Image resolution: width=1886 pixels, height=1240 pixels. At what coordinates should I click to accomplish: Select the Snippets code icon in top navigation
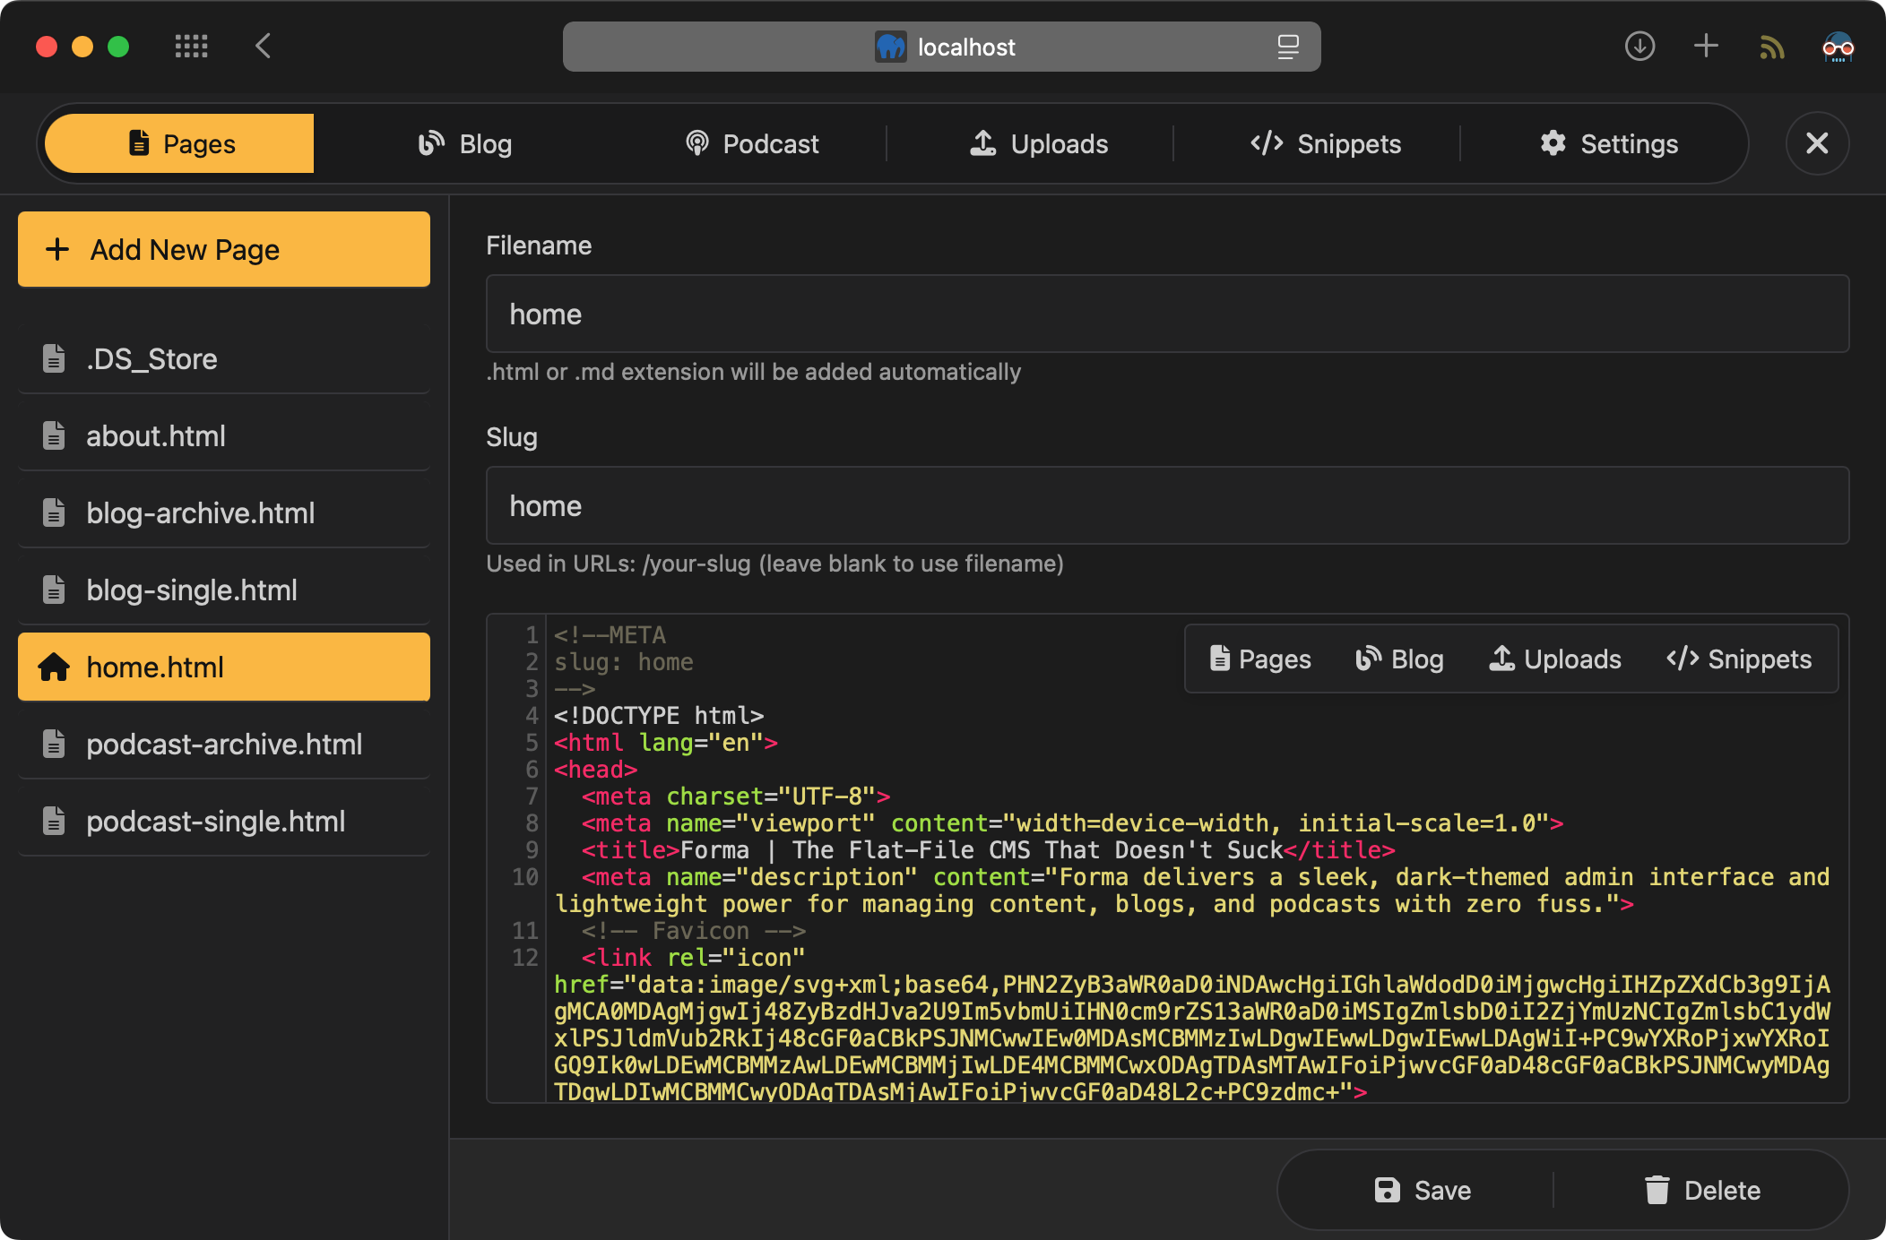(1267, 143)
